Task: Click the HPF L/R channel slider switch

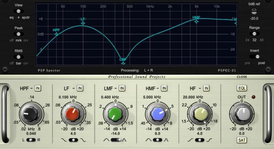Action: pos(31,140)
